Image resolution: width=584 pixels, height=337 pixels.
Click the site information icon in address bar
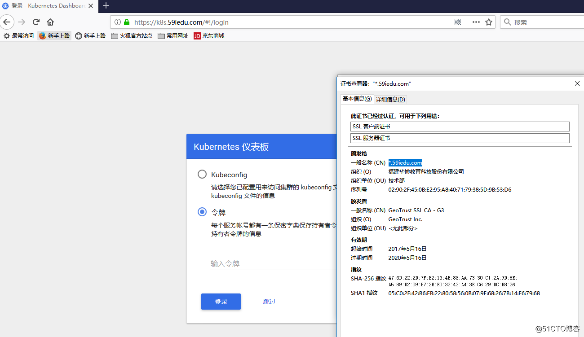[x=118, y=22]
